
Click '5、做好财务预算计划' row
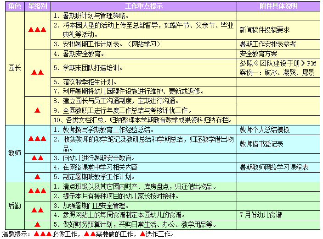(144, 225)
